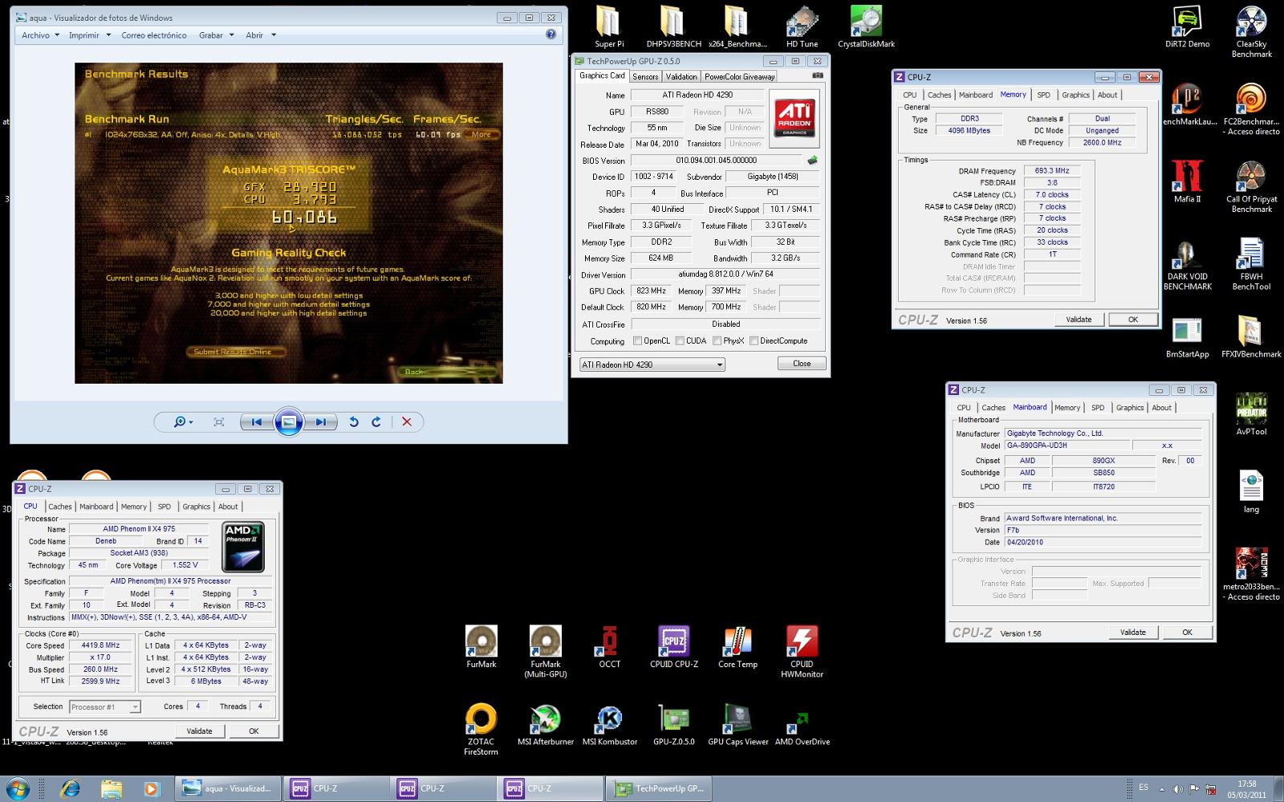Open the DHPSV3BENCH folder icon
The image size is (1284, 802).
[x=673, y=22]
